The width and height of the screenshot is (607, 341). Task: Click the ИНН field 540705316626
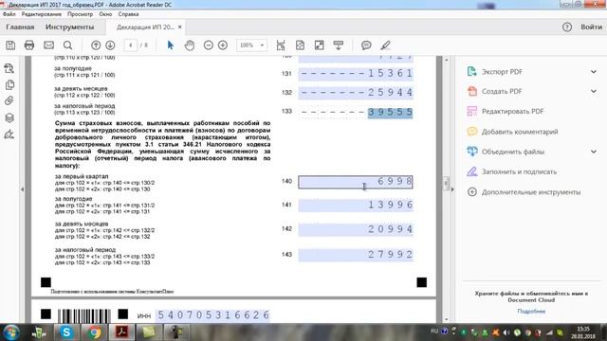tap(212, 315)
